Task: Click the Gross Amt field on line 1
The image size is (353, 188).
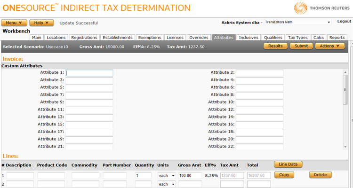Action: coord(190,175)
